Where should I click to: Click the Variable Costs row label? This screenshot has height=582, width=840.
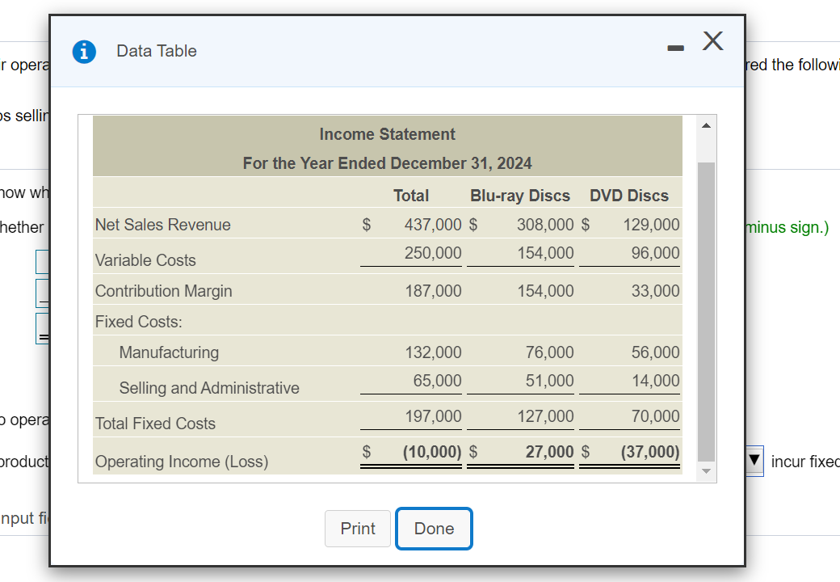[x=145, y=260]
